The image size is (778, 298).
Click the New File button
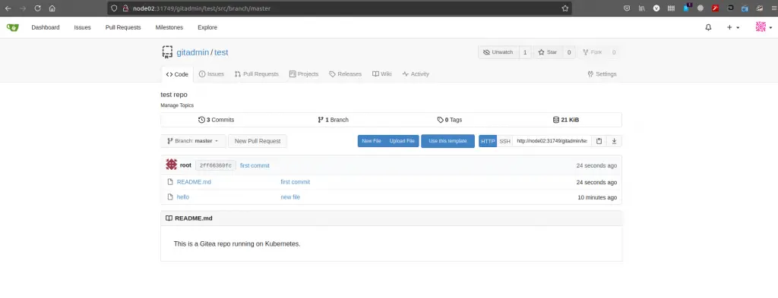(372, 141)
